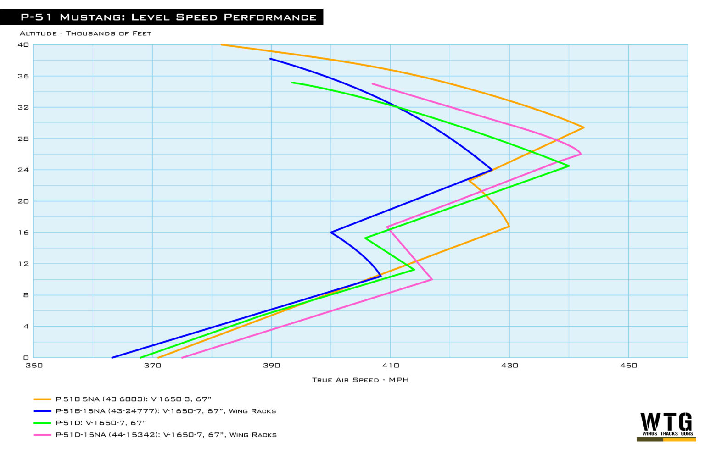Click the 410 tick on the speed axis

(390, 366)
